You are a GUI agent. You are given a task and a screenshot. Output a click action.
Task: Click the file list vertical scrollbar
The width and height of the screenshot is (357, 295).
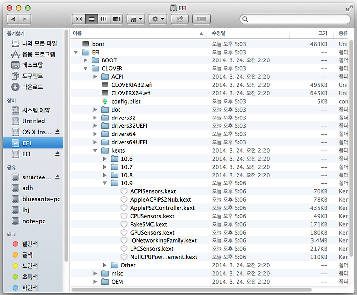[351, 148]
